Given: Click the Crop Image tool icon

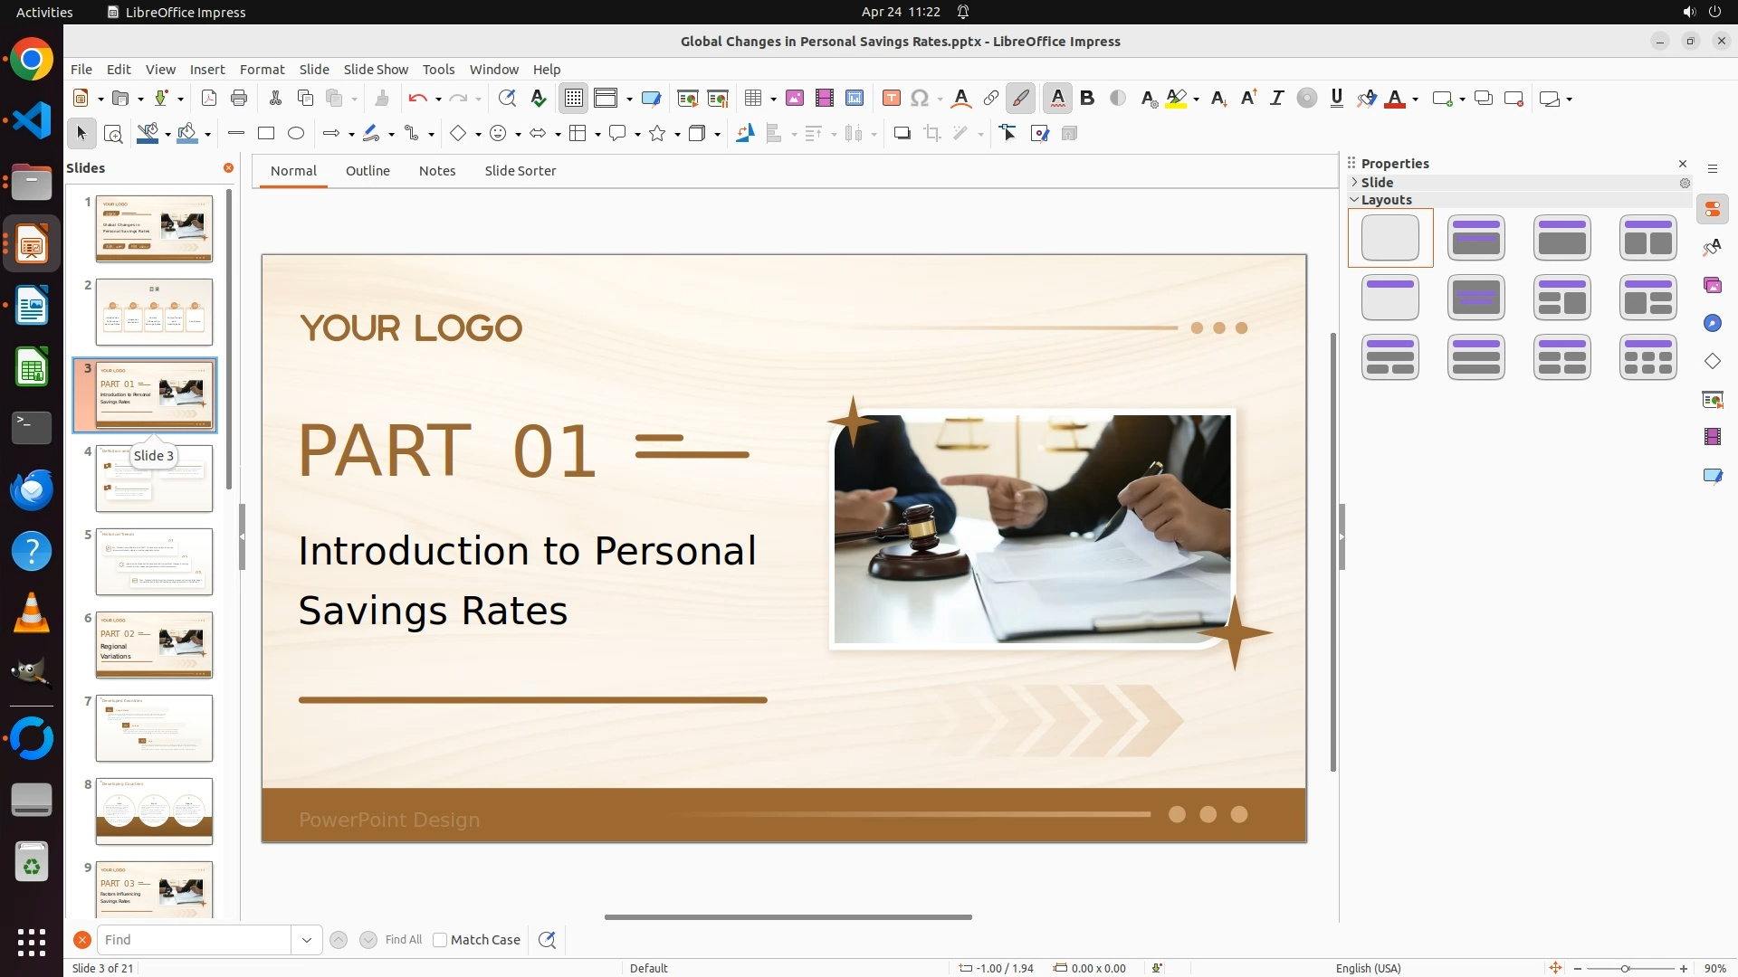Looking at the screenshot, I should point(932,134).
